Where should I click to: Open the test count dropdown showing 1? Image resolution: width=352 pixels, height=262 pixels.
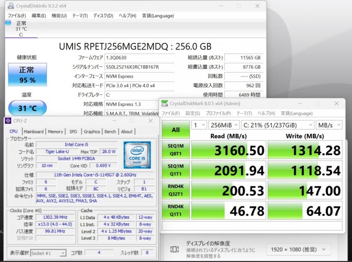pyautogui.click(x=199, y=125)
